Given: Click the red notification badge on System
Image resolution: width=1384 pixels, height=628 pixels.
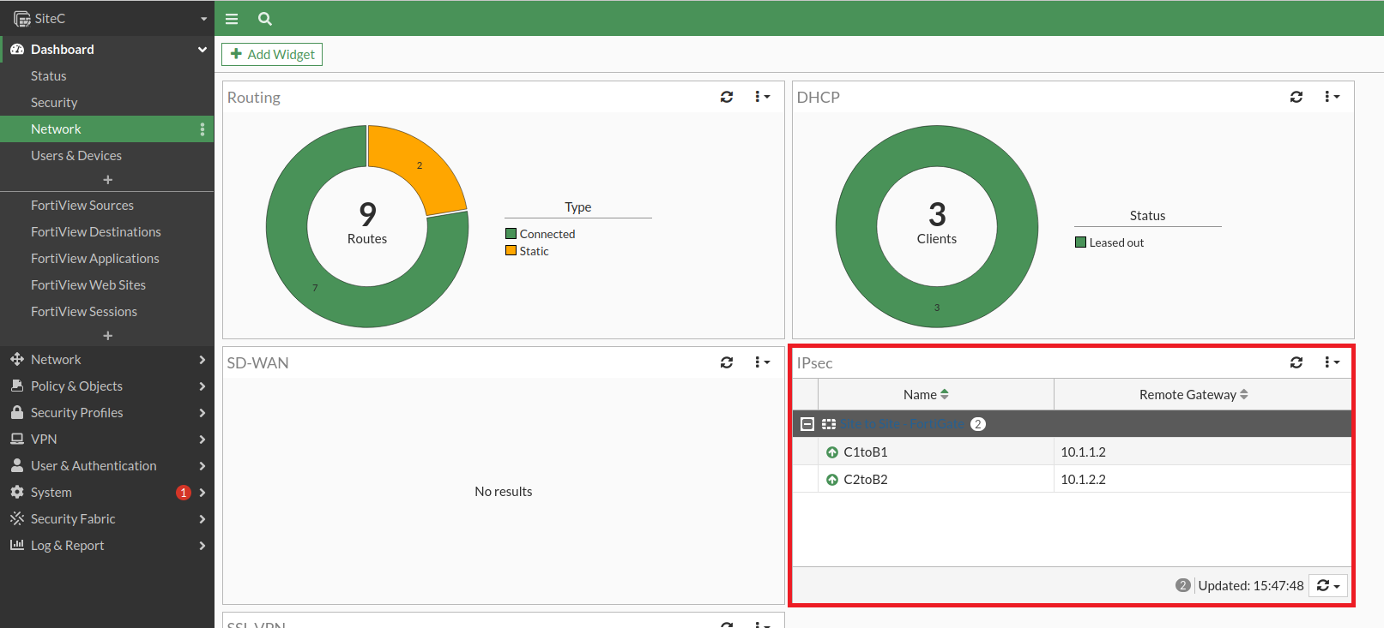Looking at the screenshot, I should (x=184, y=493).
